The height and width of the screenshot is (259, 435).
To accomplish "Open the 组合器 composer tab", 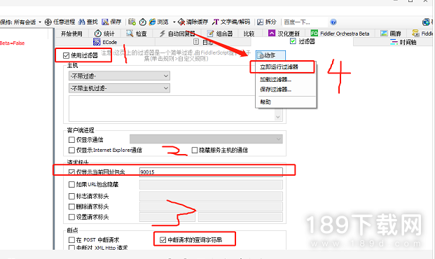I will click(x=220, y=34).
